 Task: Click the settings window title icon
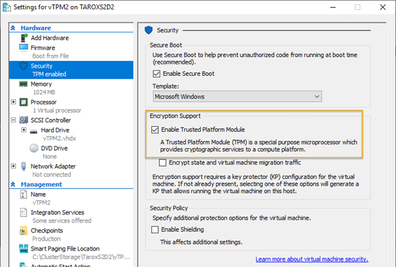pyautogui.click(x=7, y=7)
